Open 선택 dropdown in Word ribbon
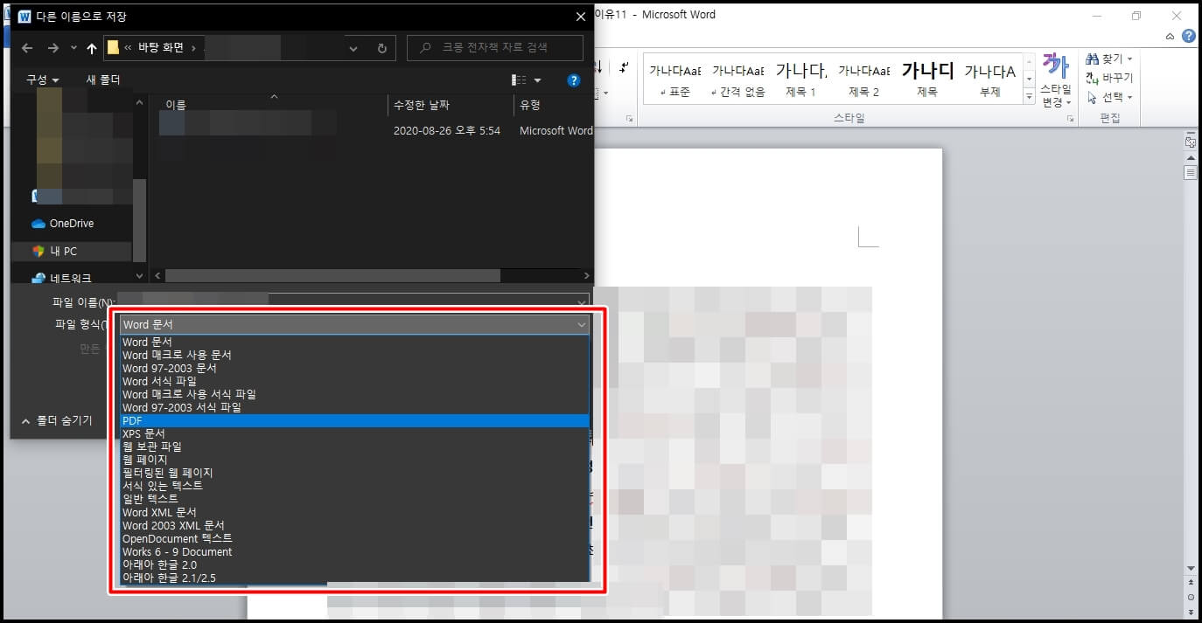 pos(1109,97)
